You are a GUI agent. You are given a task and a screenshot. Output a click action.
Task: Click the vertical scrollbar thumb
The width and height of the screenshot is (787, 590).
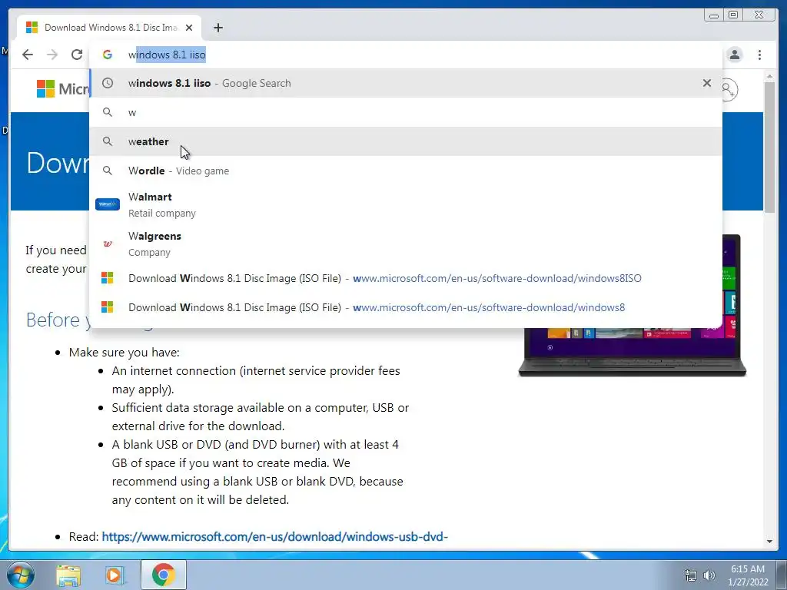coord(769,147)
